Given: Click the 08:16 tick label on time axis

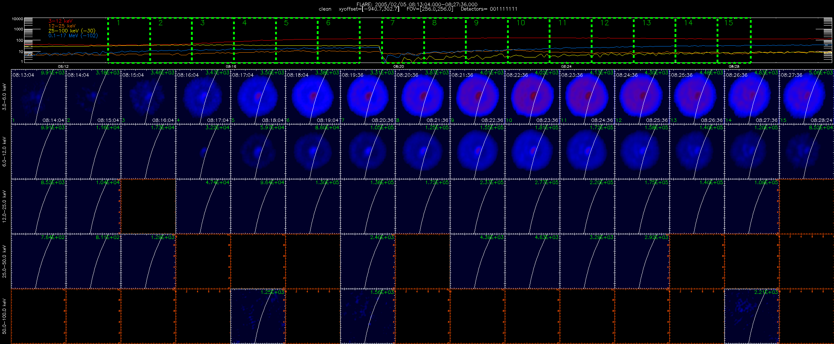Looking at the screenshot, I should click(231, 66).
